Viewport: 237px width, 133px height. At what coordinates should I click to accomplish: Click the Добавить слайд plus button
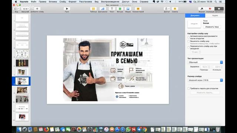pos(37,9)
